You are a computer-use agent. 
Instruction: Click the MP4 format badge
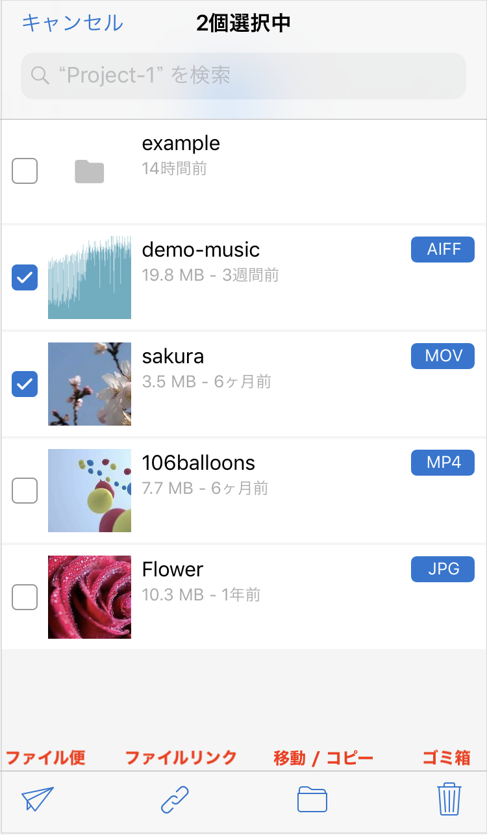pyautogui.click(x=443, y=463)
